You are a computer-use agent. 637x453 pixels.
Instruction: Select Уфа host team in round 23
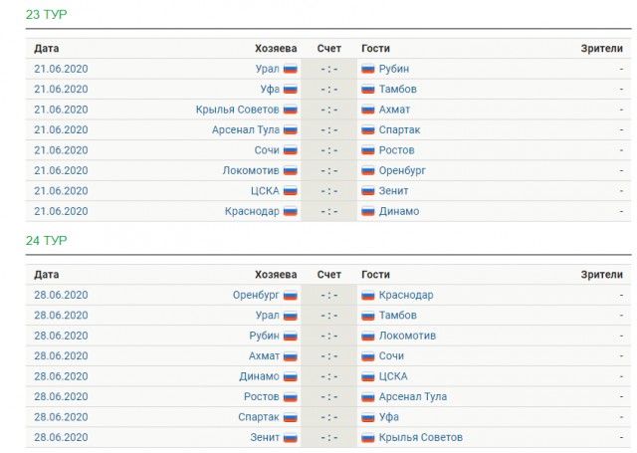pos(270,89)
